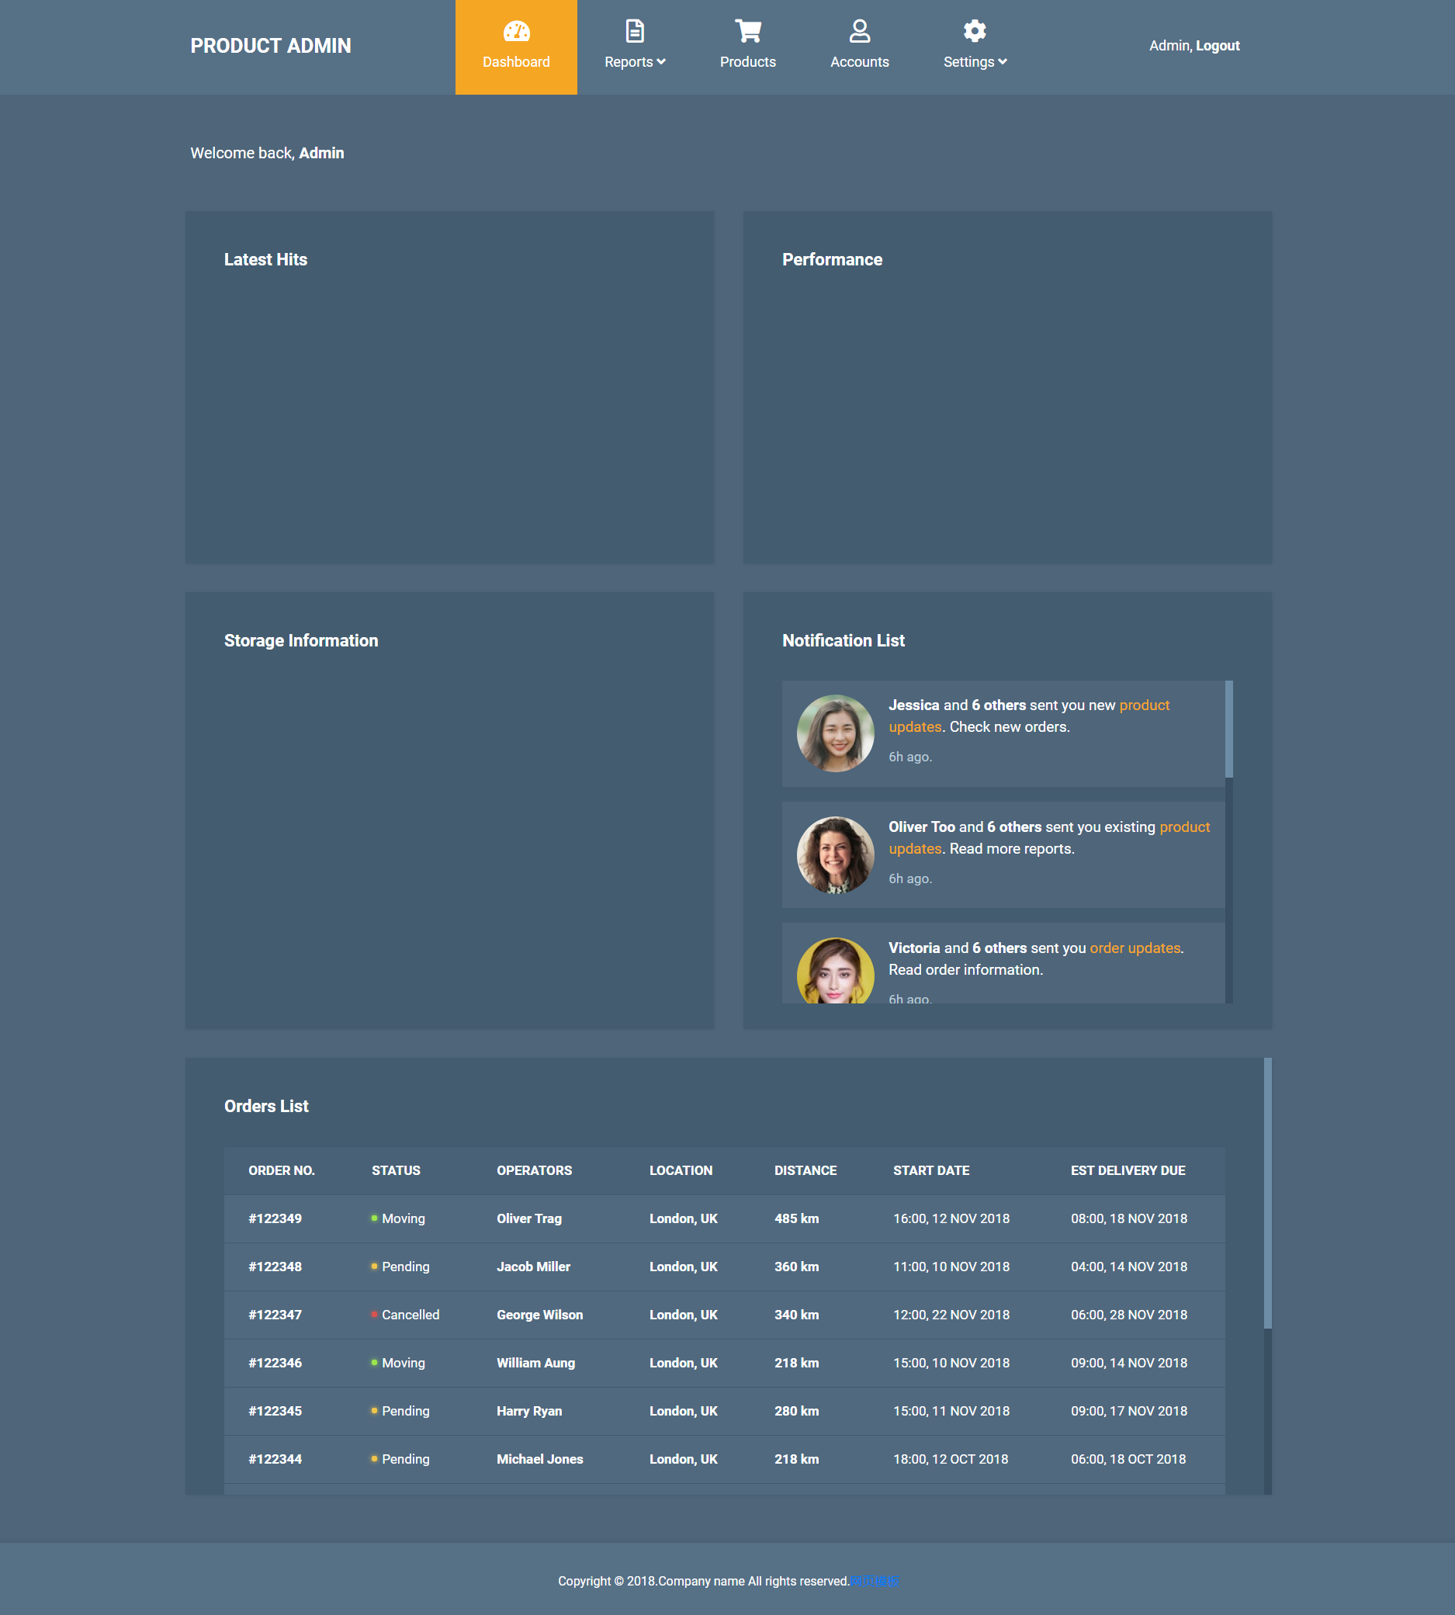Click the Reports document icon
Image resolution: width=1455 pixels, height=1615 pixels.
634,31
